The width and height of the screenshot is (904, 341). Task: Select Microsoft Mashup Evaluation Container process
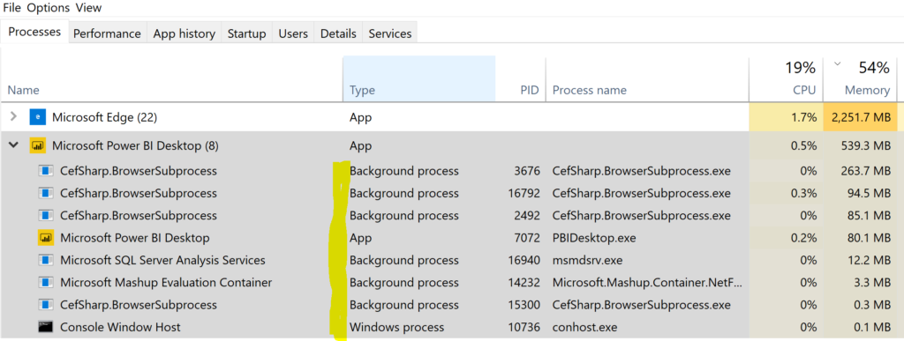[166, 282]
